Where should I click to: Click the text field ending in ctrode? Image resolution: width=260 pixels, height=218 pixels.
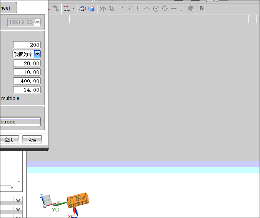[20, 121]
